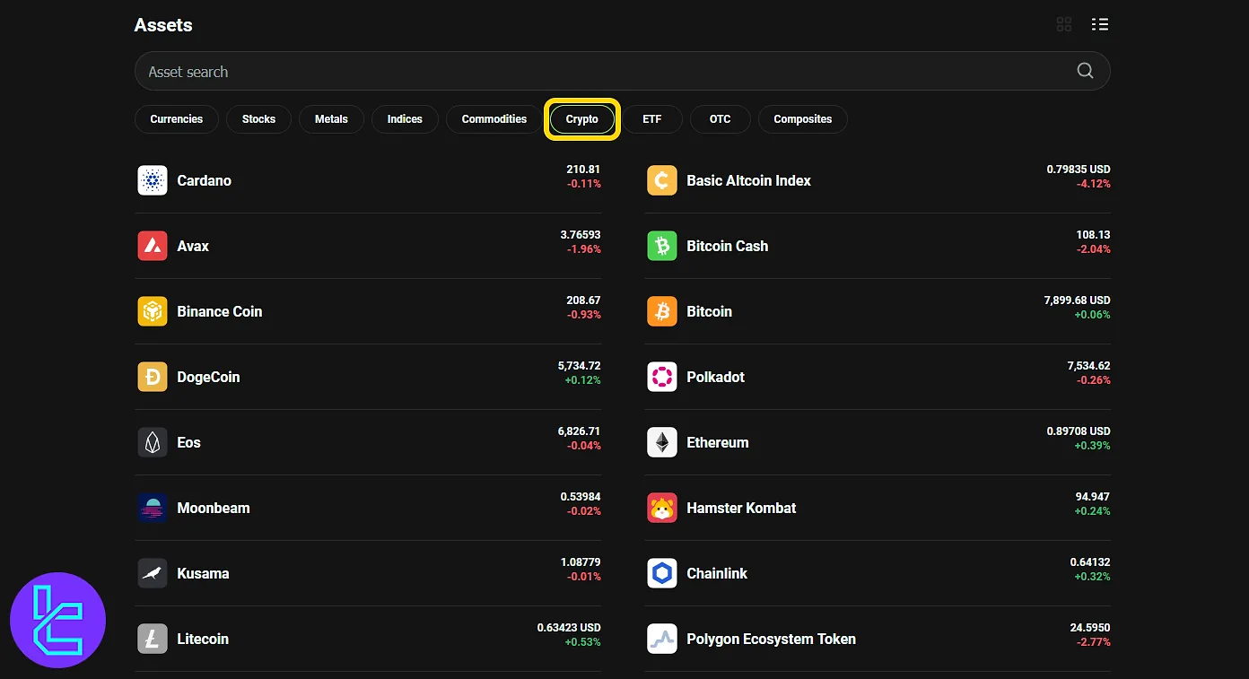This screenshot has height=679, width=1249.
Task: Switch to list view layout
Action: click(x=1100, y=24)
